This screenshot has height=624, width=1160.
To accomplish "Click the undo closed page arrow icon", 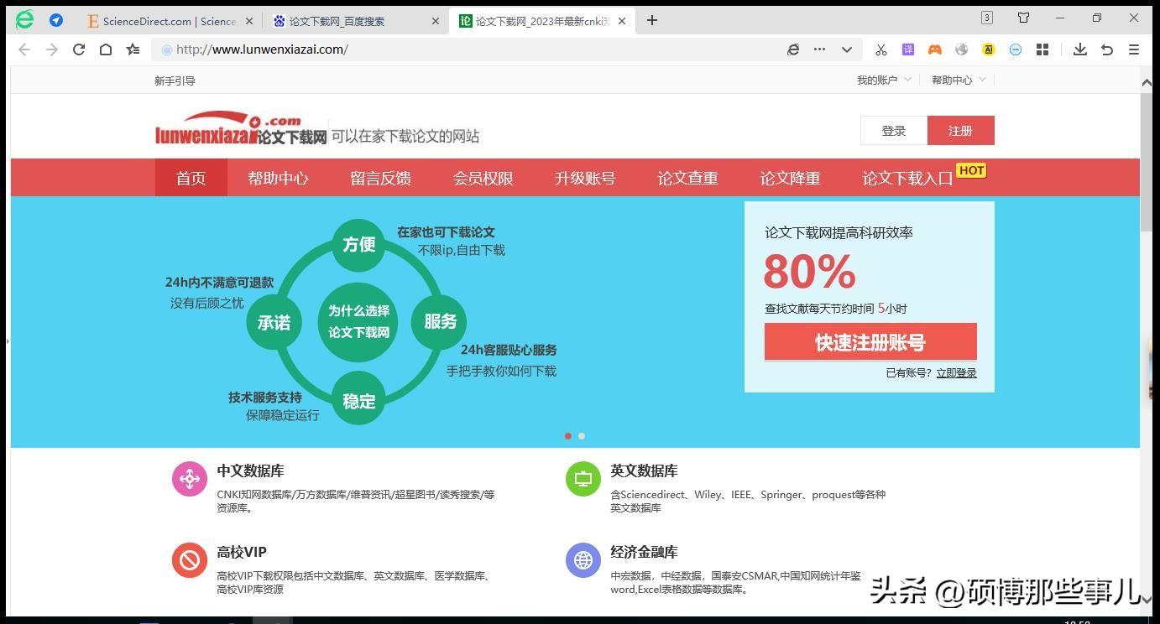I will (x=1107, y=49).
